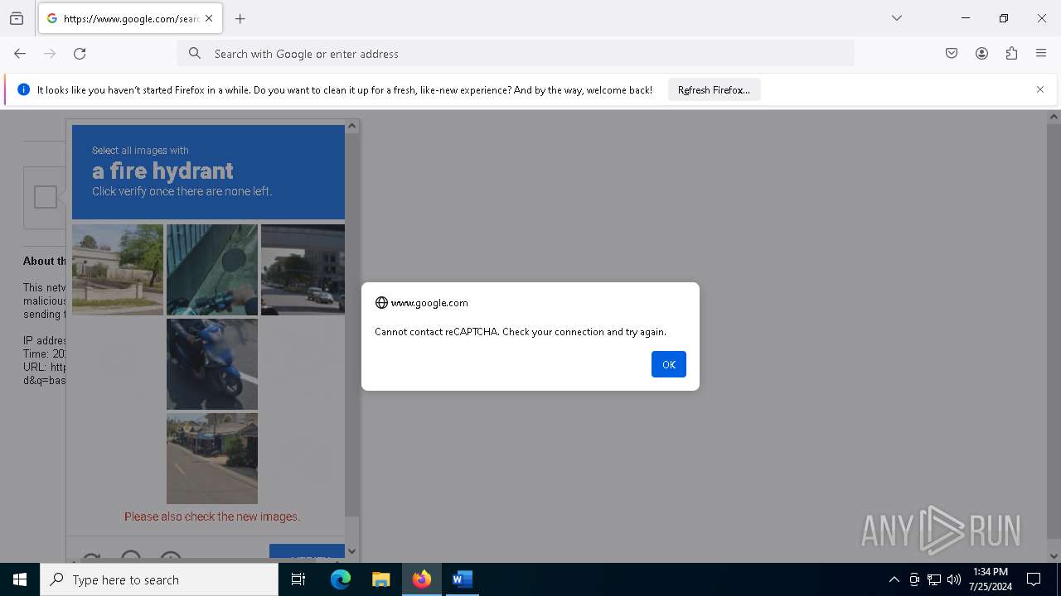The image size is (1061, 596).
Task: Open the network status tray icon
Action: point(934,579)
